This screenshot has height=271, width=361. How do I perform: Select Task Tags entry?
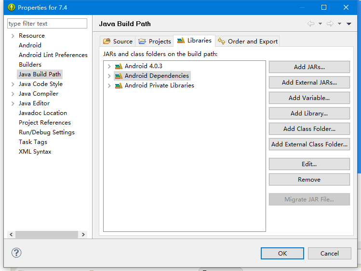33,142
